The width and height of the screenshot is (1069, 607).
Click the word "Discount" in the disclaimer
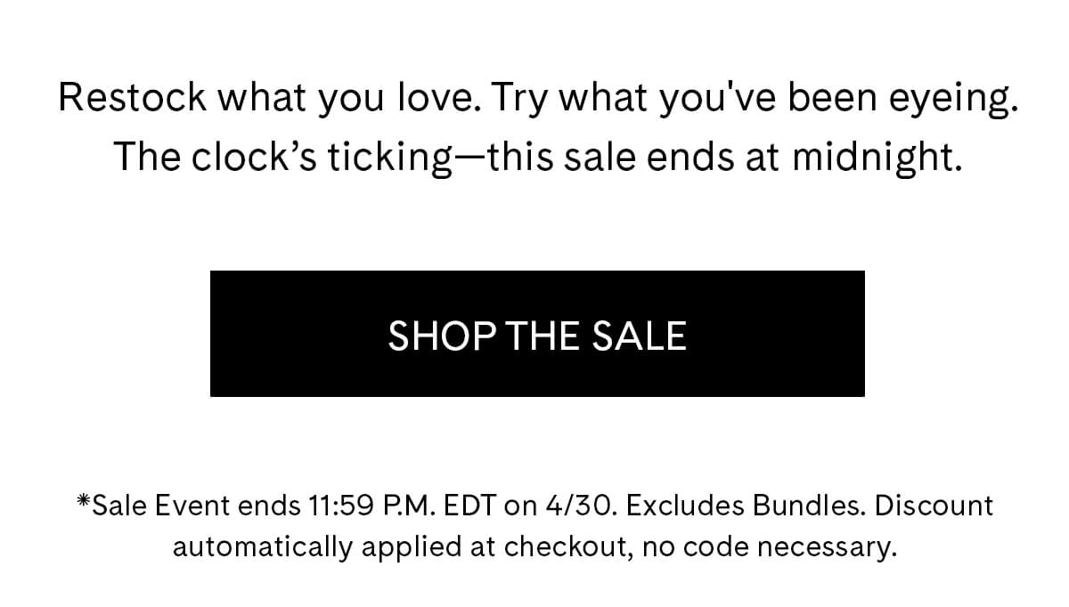pos(934,506)
